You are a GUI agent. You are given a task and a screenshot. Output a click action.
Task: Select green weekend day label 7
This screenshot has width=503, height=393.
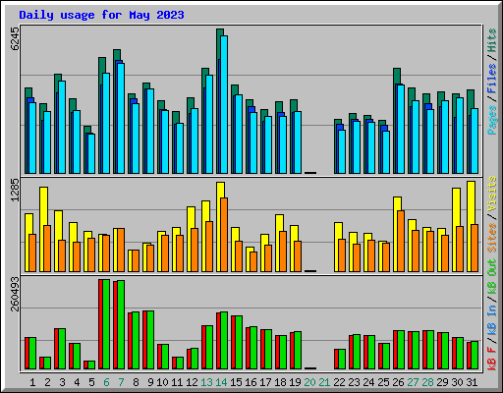coord(121,382)
